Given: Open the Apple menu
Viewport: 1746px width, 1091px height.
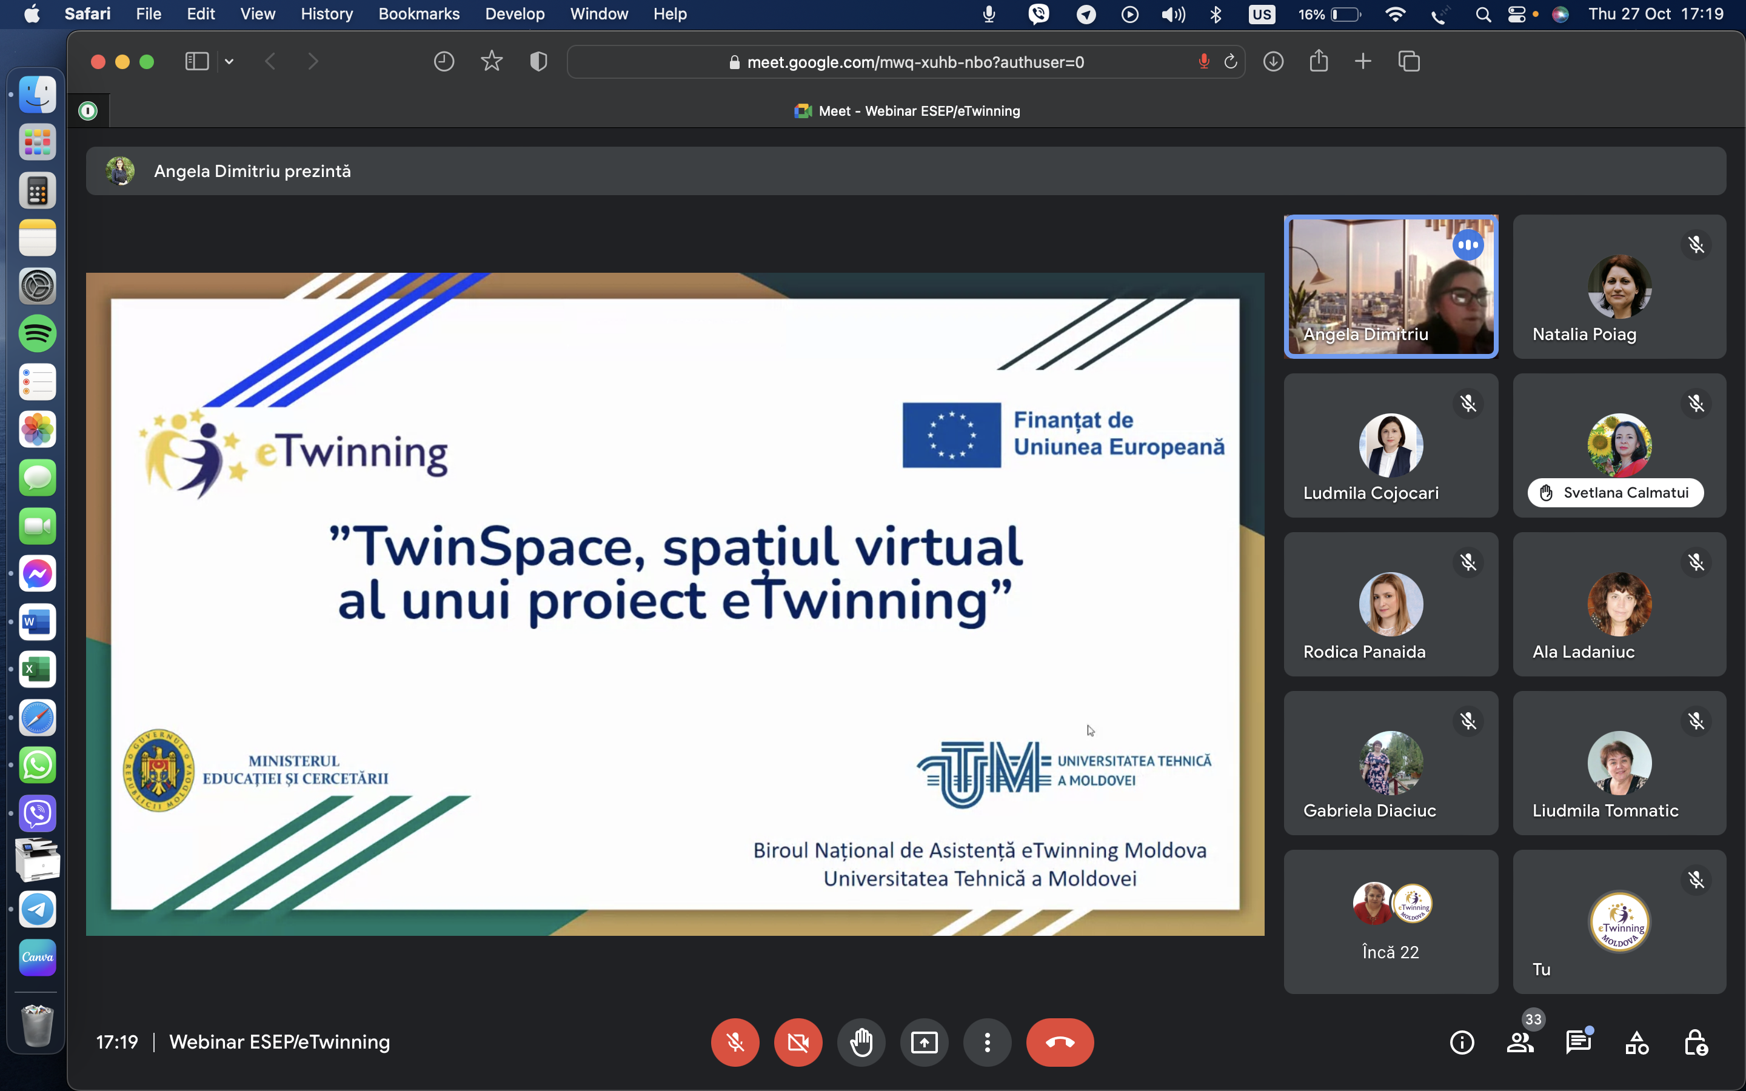Looking at the screenshot, I should tap(33, 14).
